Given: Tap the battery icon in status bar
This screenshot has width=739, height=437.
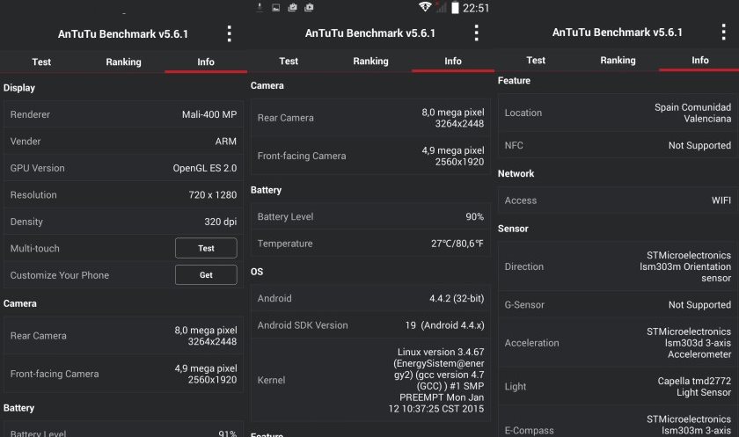Looking at the screenshot, I should 455,8.
